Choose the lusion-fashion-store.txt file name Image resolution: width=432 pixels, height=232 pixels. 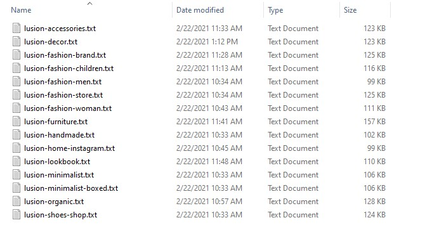tap(63, 95)
